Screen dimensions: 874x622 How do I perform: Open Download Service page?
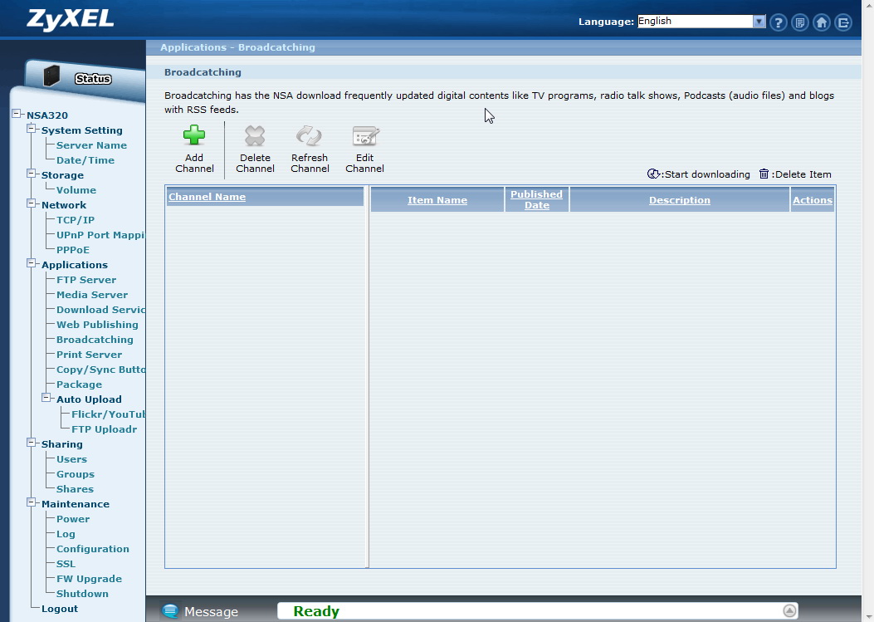[100, 310]
